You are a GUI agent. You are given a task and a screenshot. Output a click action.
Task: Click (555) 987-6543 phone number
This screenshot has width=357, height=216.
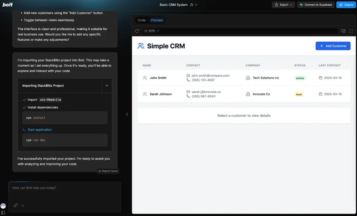(x=204, y=96)
